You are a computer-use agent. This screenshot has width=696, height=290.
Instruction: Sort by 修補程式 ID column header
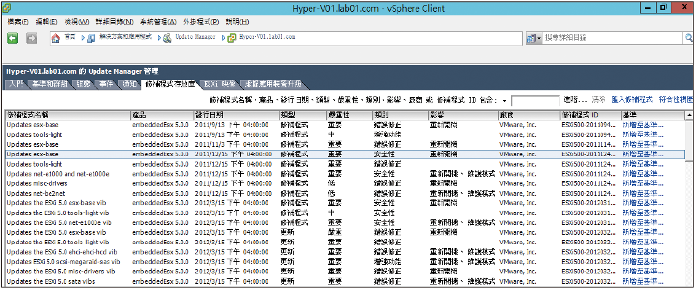(x=590, y=115)
